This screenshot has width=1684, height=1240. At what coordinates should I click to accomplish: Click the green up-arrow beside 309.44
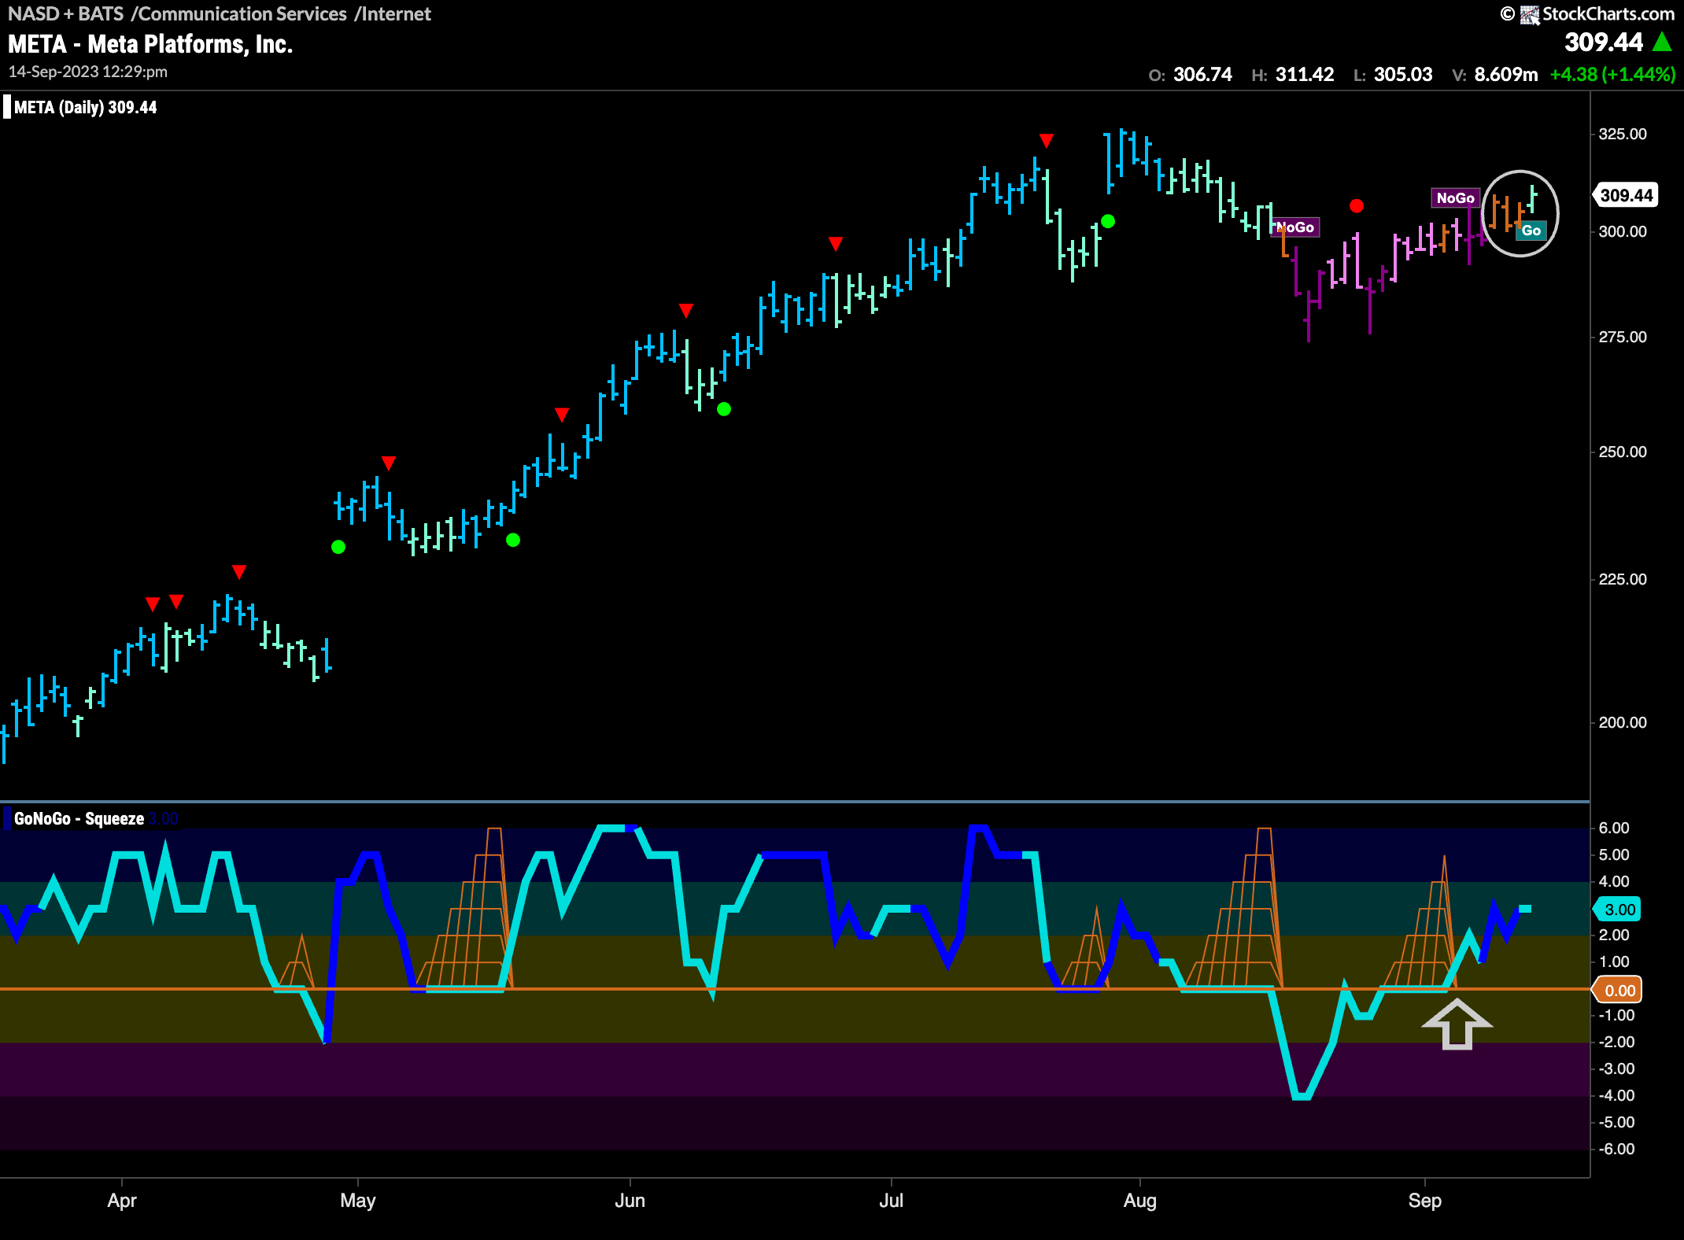tap(1662, 42)
